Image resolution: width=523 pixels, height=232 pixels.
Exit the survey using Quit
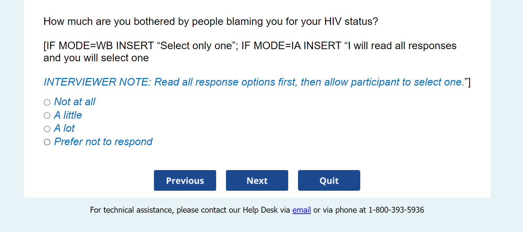pos(329,180)
